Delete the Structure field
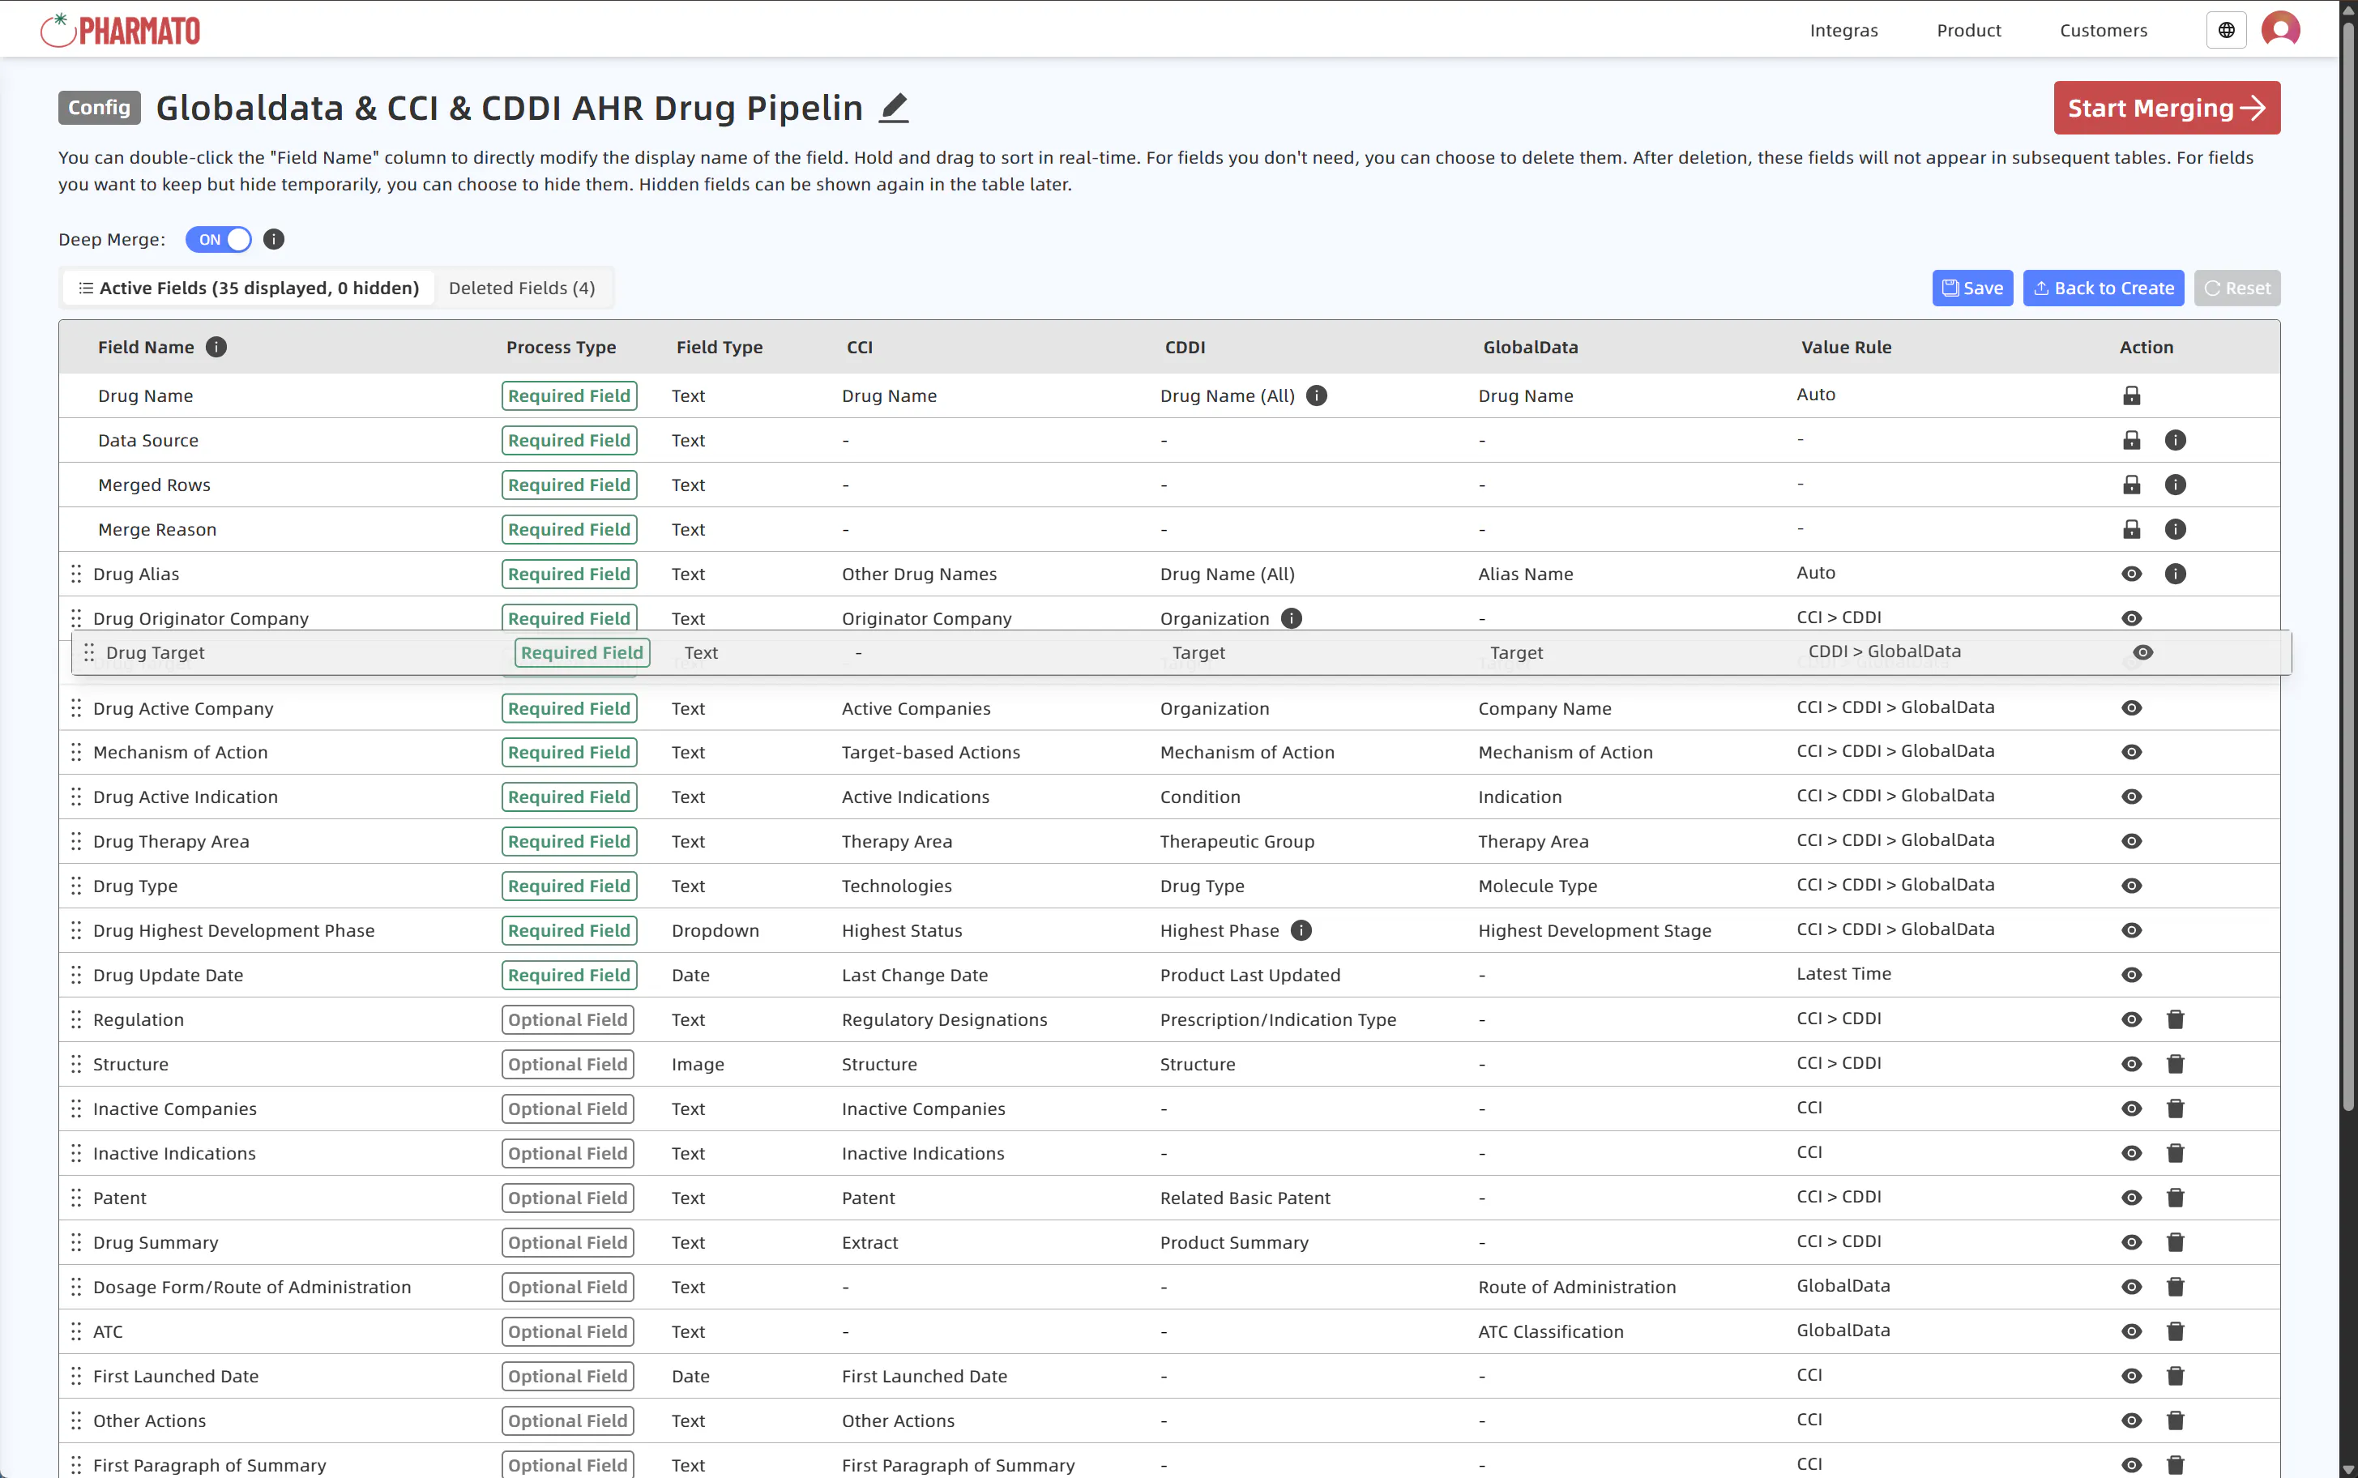 click(x=2175, y=1065)
